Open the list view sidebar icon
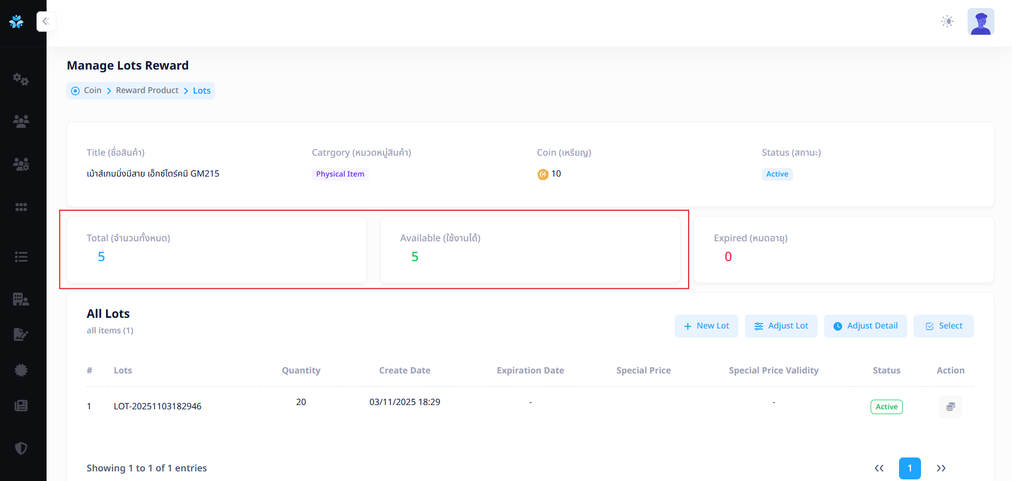 21,257
